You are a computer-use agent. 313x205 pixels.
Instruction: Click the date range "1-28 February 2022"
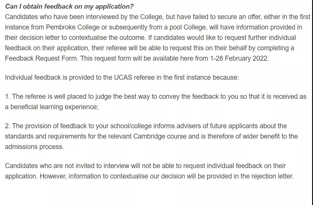239,58
